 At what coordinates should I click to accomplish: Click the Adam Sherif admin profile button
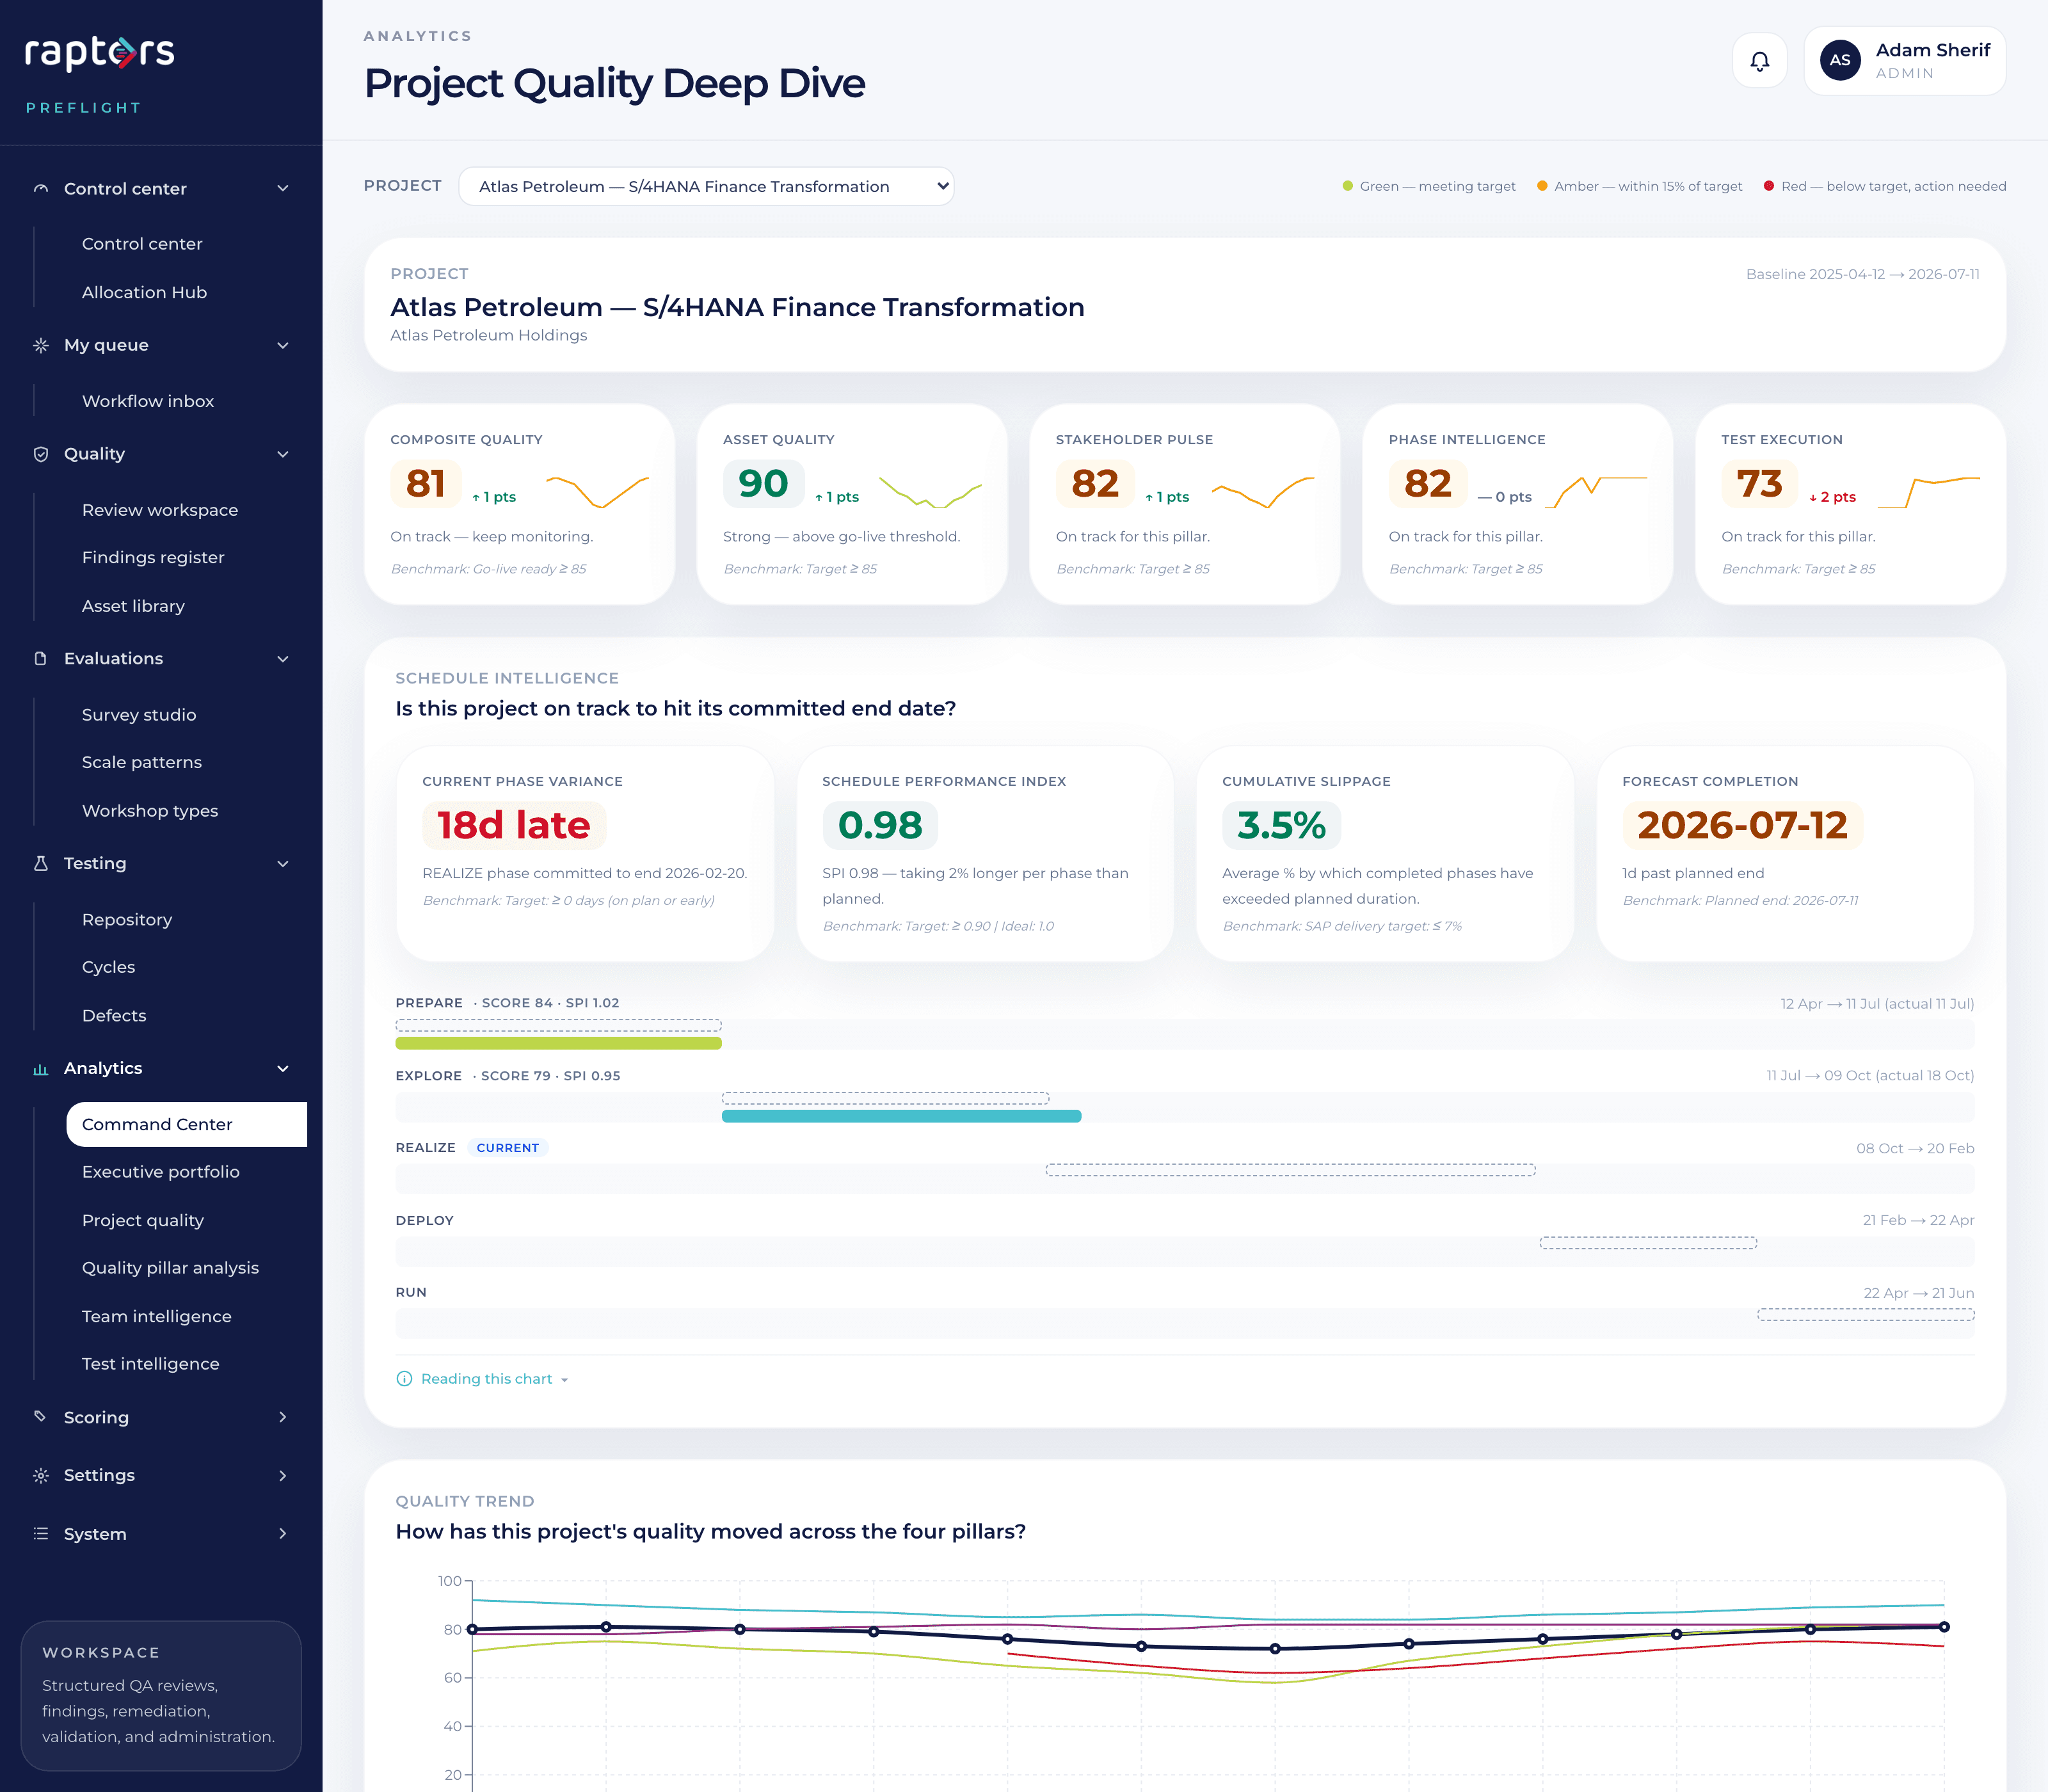point(1905,61)
